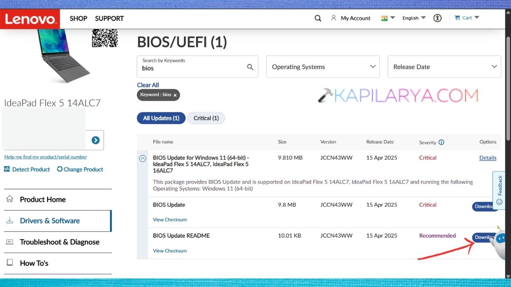Viewport: 511px width, 287px height.
Task: Click the File name column header
Action: pyautogui.click(x=163, y=142)
